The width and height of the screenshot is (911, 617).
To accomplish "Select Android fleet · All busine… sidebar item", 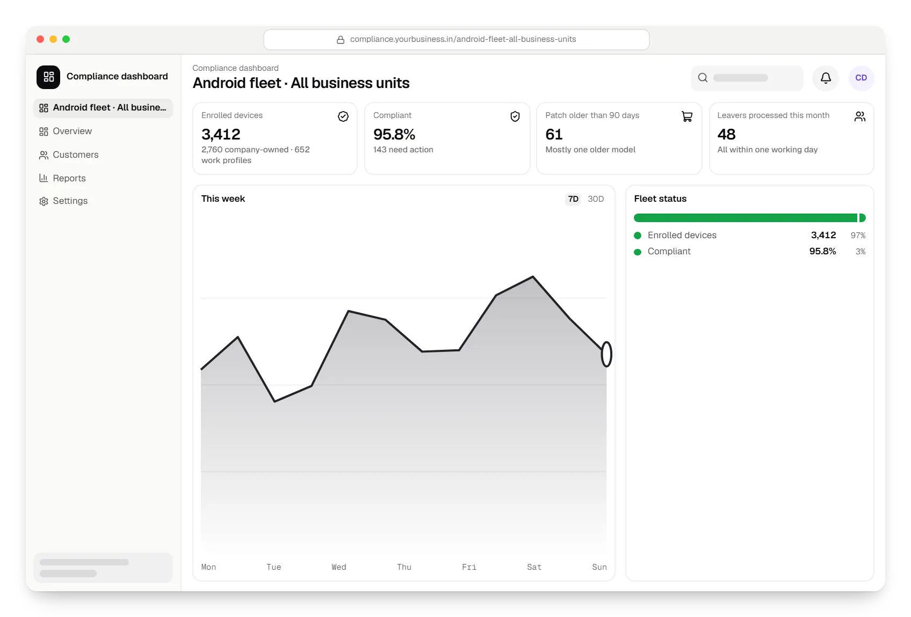I will coord(103,108).
